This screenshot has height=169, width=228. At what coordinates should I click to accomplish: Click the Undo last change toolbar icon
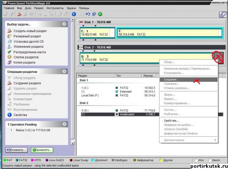(x=88, y=14)
